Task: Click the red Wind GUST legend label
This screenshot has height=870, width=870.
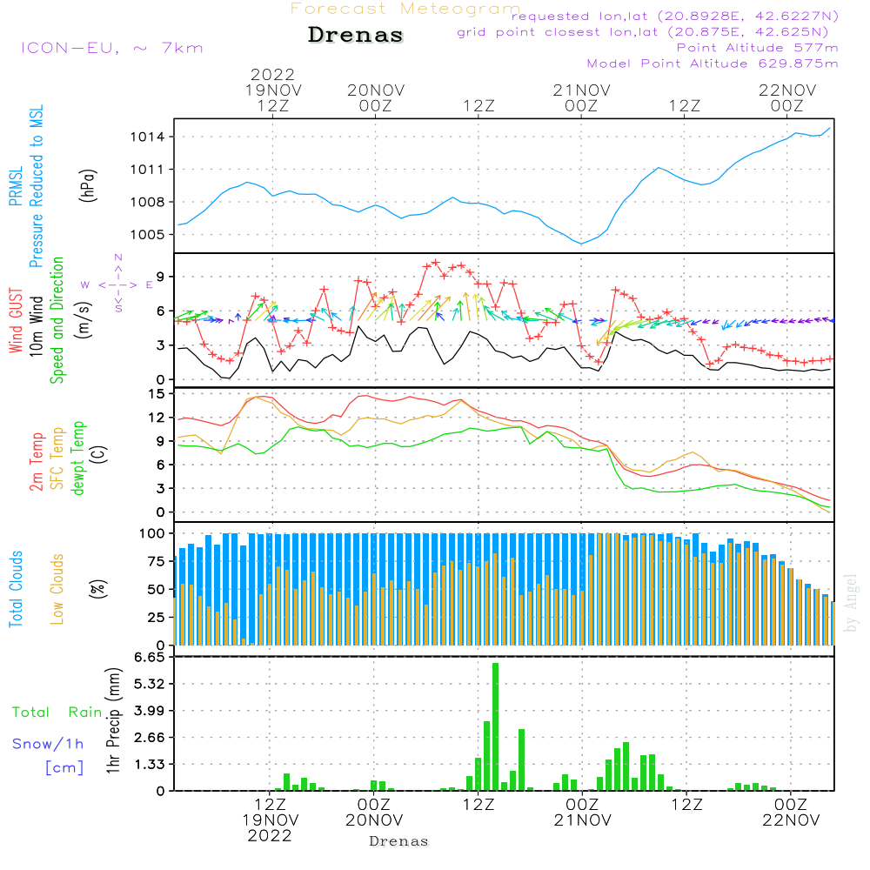Action: (16, 323)
